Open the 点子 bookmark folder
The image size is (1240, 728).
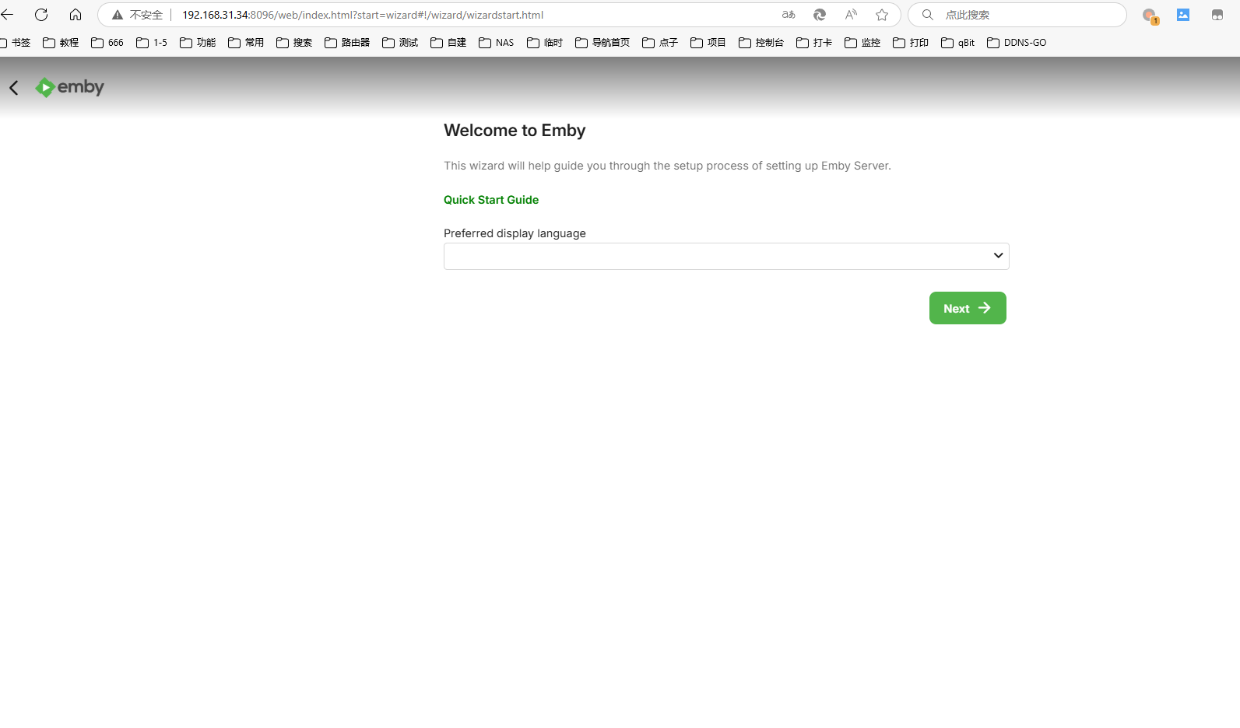tap(660, 43)
